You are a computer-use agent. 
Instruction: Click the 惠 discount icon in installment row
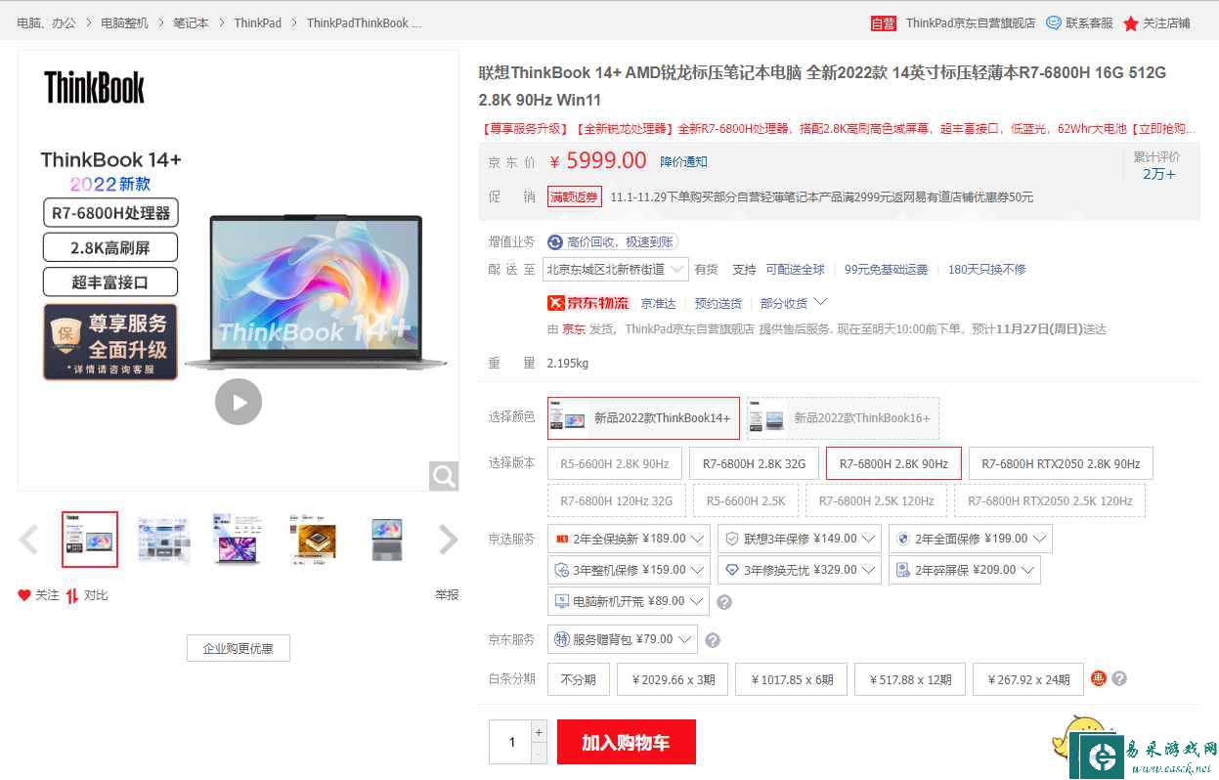click(x=1099, y=678)
